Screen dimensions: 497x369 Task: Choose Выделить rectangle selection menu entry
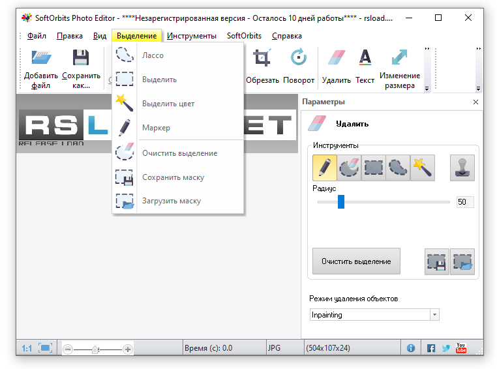(x=178, y=79)
